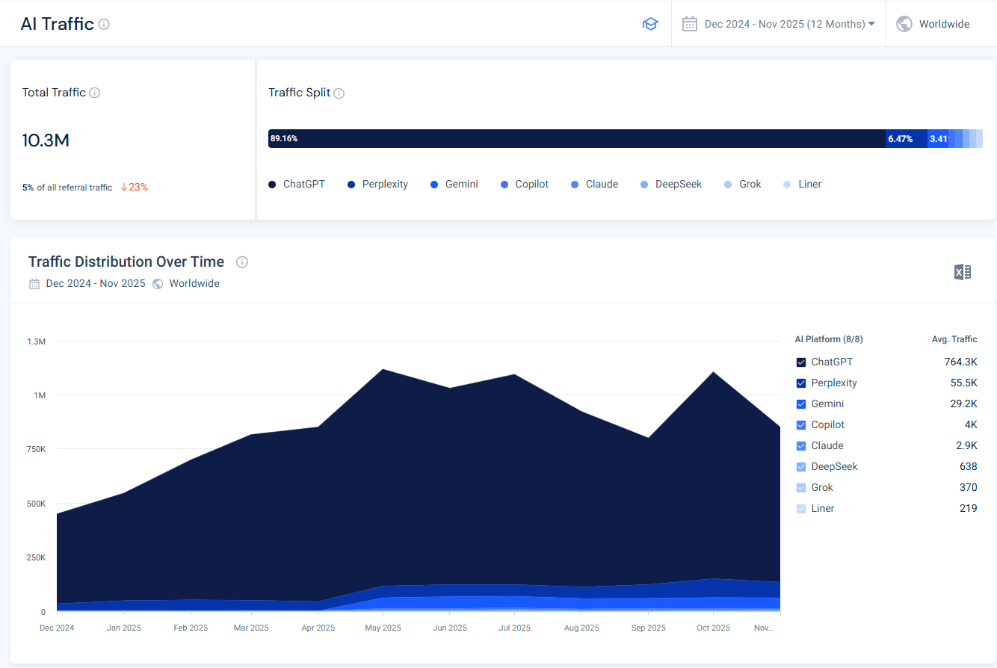This screenshot has width=997, height=668.
Task: Click info icon next to AI Traffic title
Action: click(104, 24)
